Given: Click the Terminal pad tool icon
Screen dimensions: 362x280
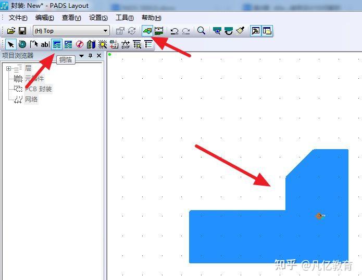Looking at the screenshot, I should coord(22,44).
